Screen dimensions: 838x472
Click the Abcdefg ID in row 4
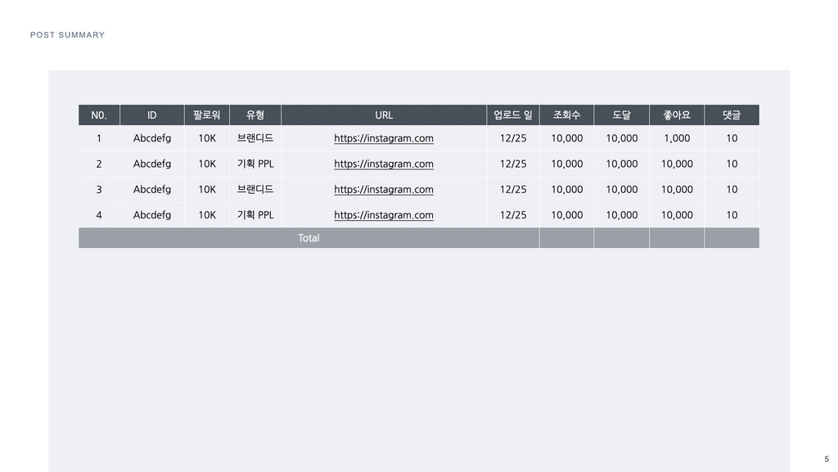151,215
